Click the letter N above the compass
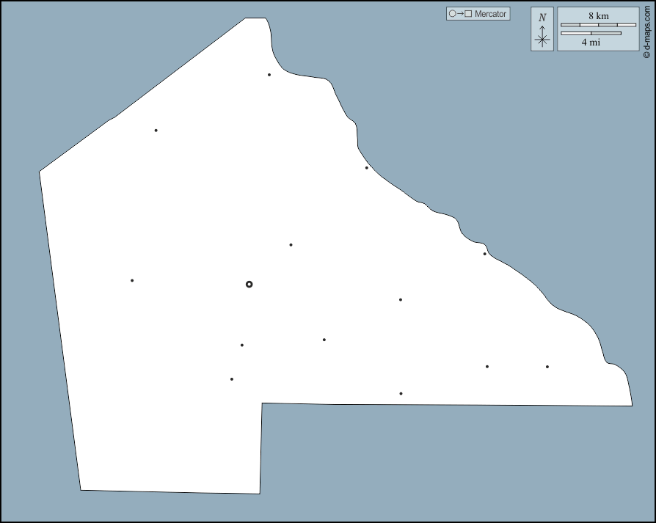This screenshot has height=523, width=656. [x=542, y=18]
